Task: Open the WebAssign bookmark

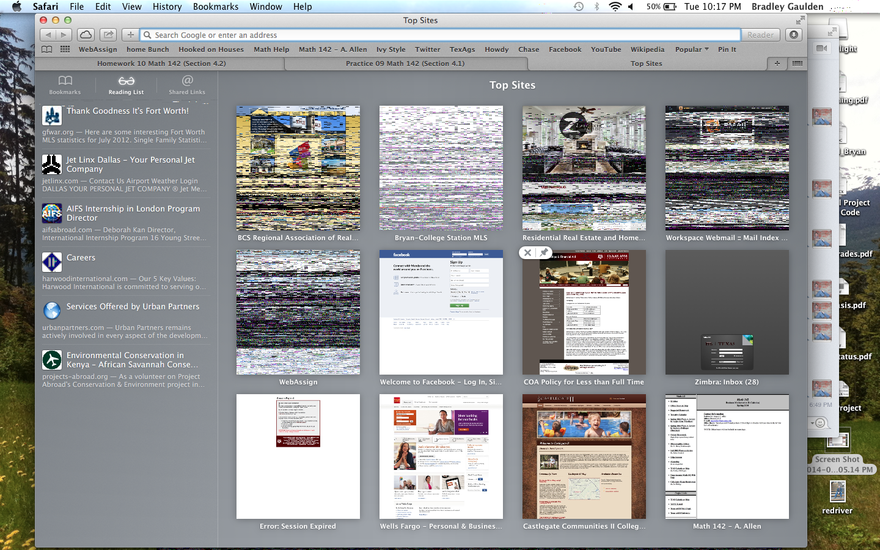Action: 98,50
